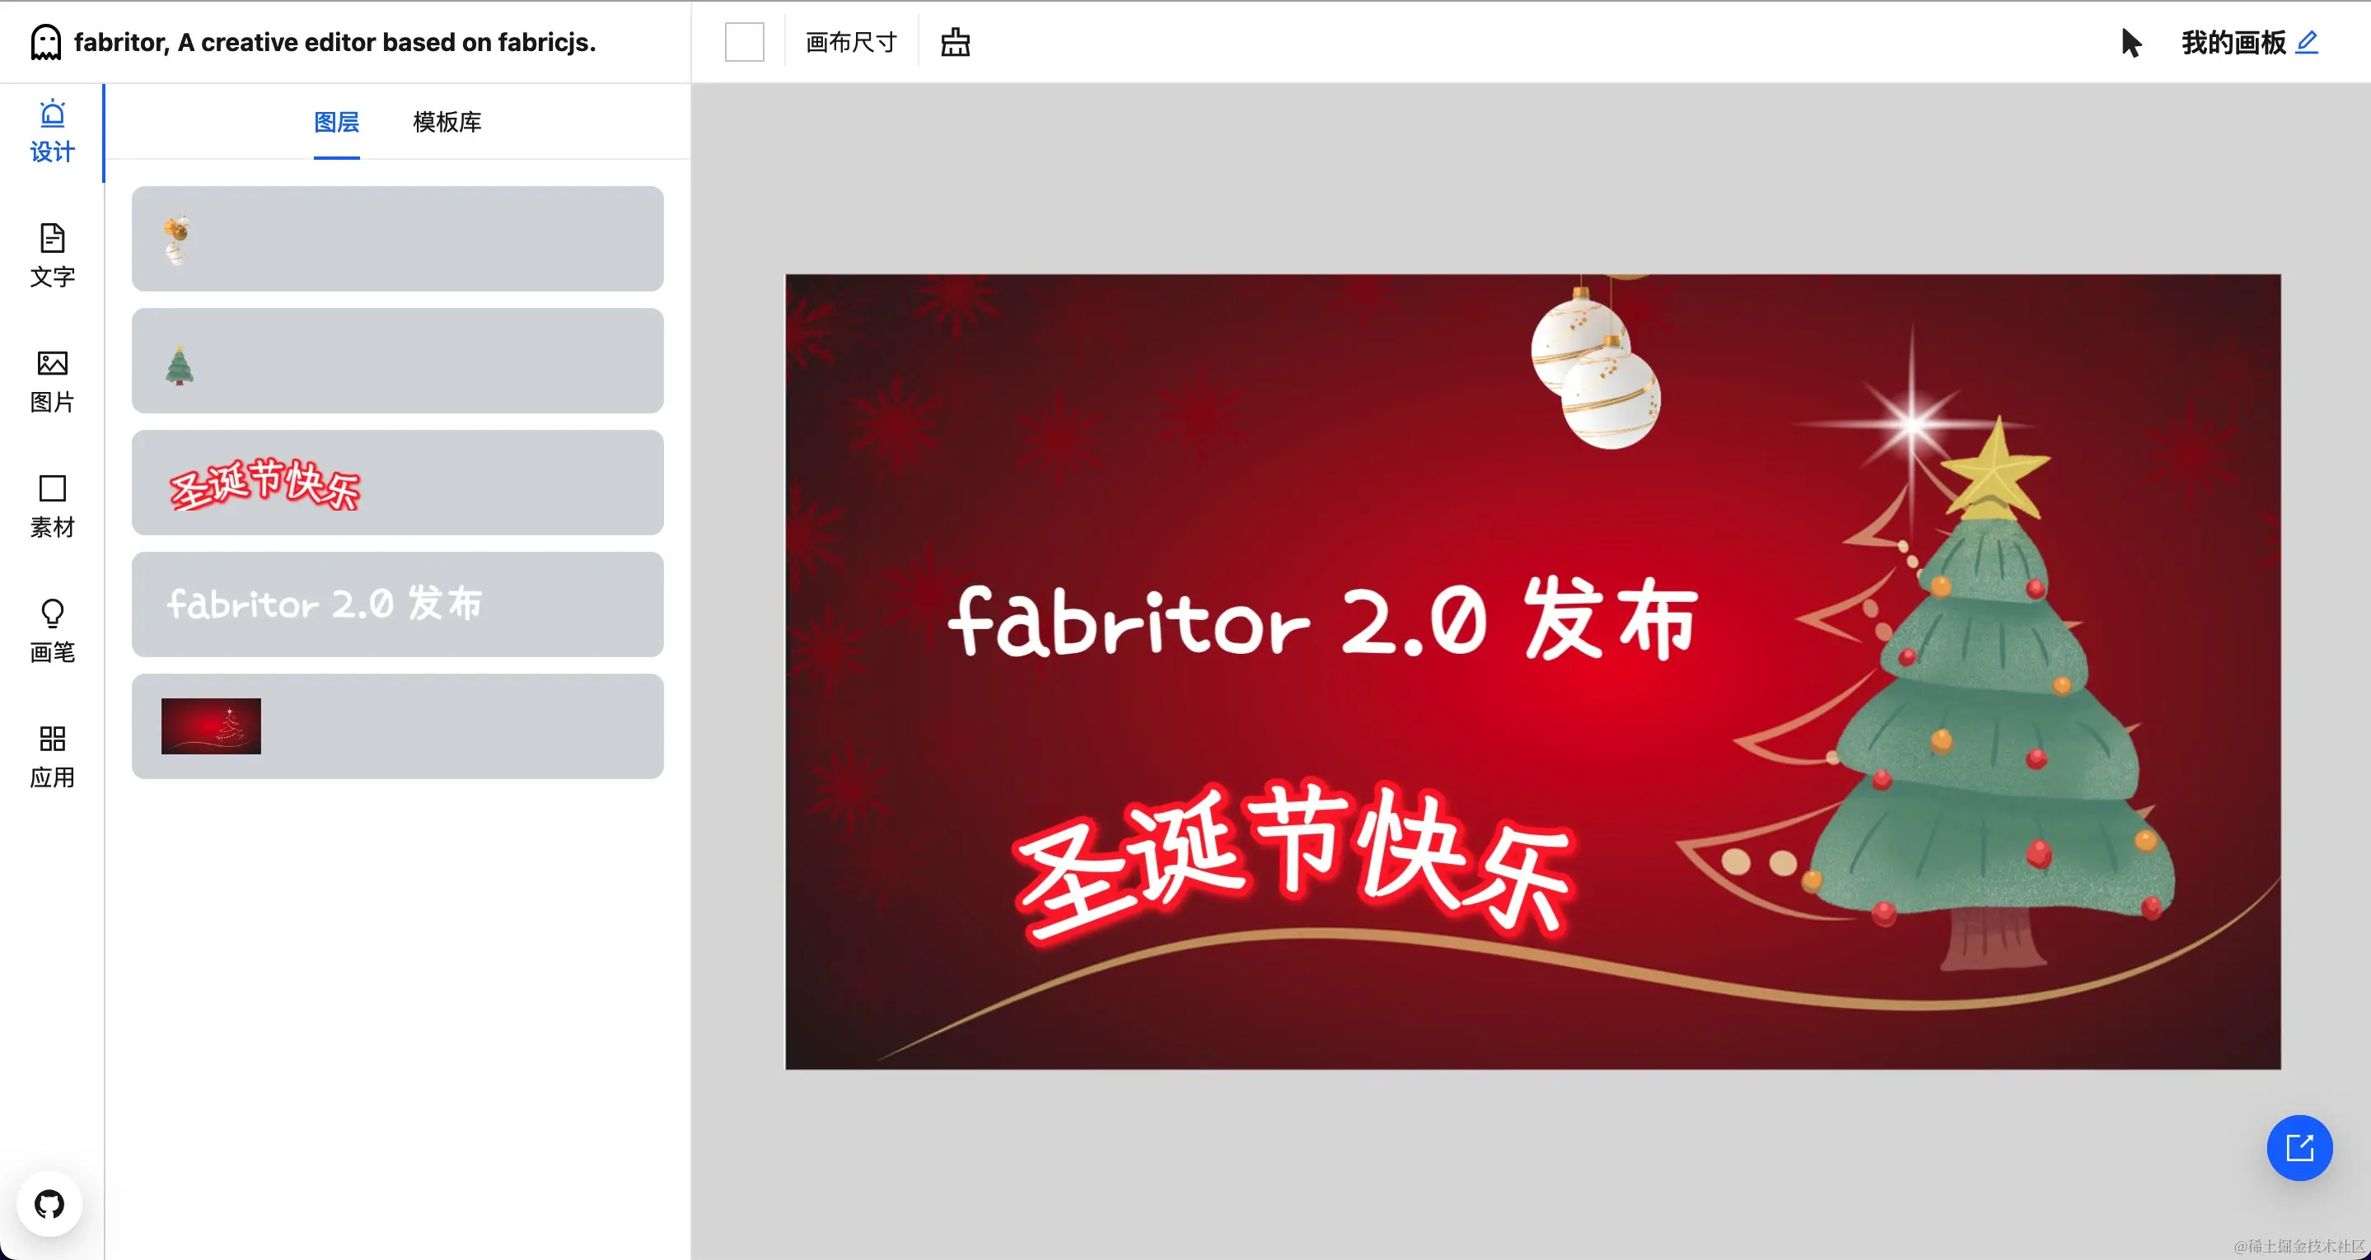The image size is (2371, 1260).
Task: Click the GitHub icon button
Action: click(49, 1204)
